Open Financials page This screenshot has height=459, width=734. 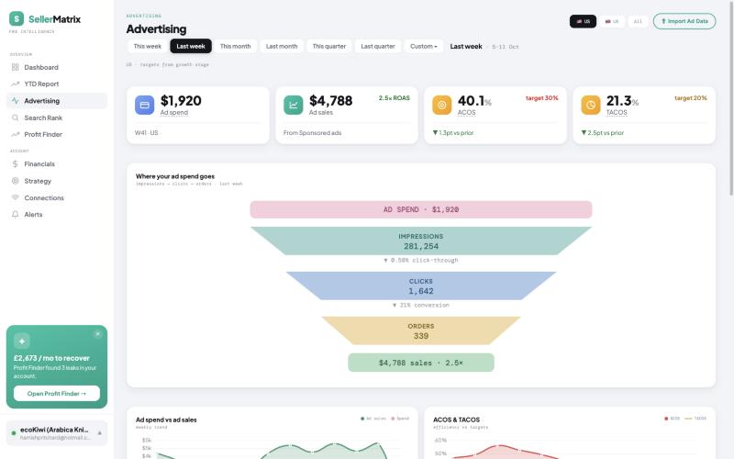tap(57, 164)
